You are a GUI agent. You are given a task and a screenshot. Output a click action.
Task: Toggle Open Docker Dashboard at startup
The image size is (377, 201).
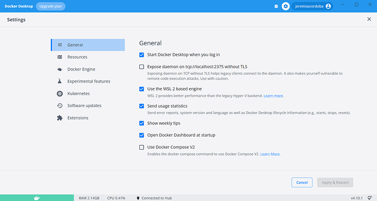142,135
